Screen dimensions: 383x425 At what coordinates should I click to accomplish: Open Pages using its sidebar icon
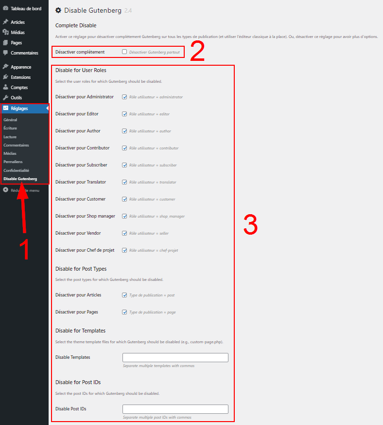coord(5,42)
